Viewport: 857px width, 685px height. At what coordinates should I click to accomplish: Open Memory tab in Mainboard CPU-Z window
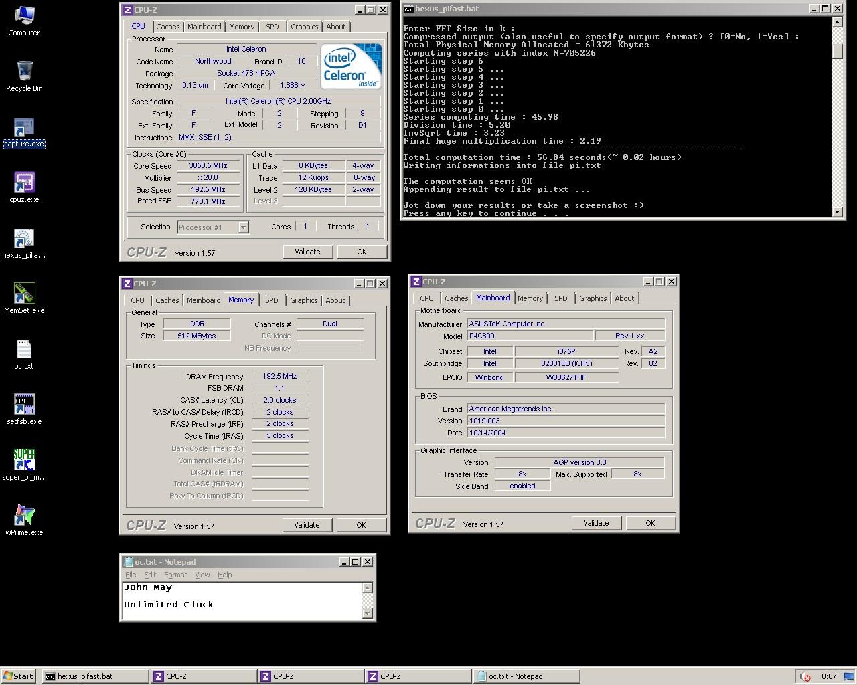530,298
